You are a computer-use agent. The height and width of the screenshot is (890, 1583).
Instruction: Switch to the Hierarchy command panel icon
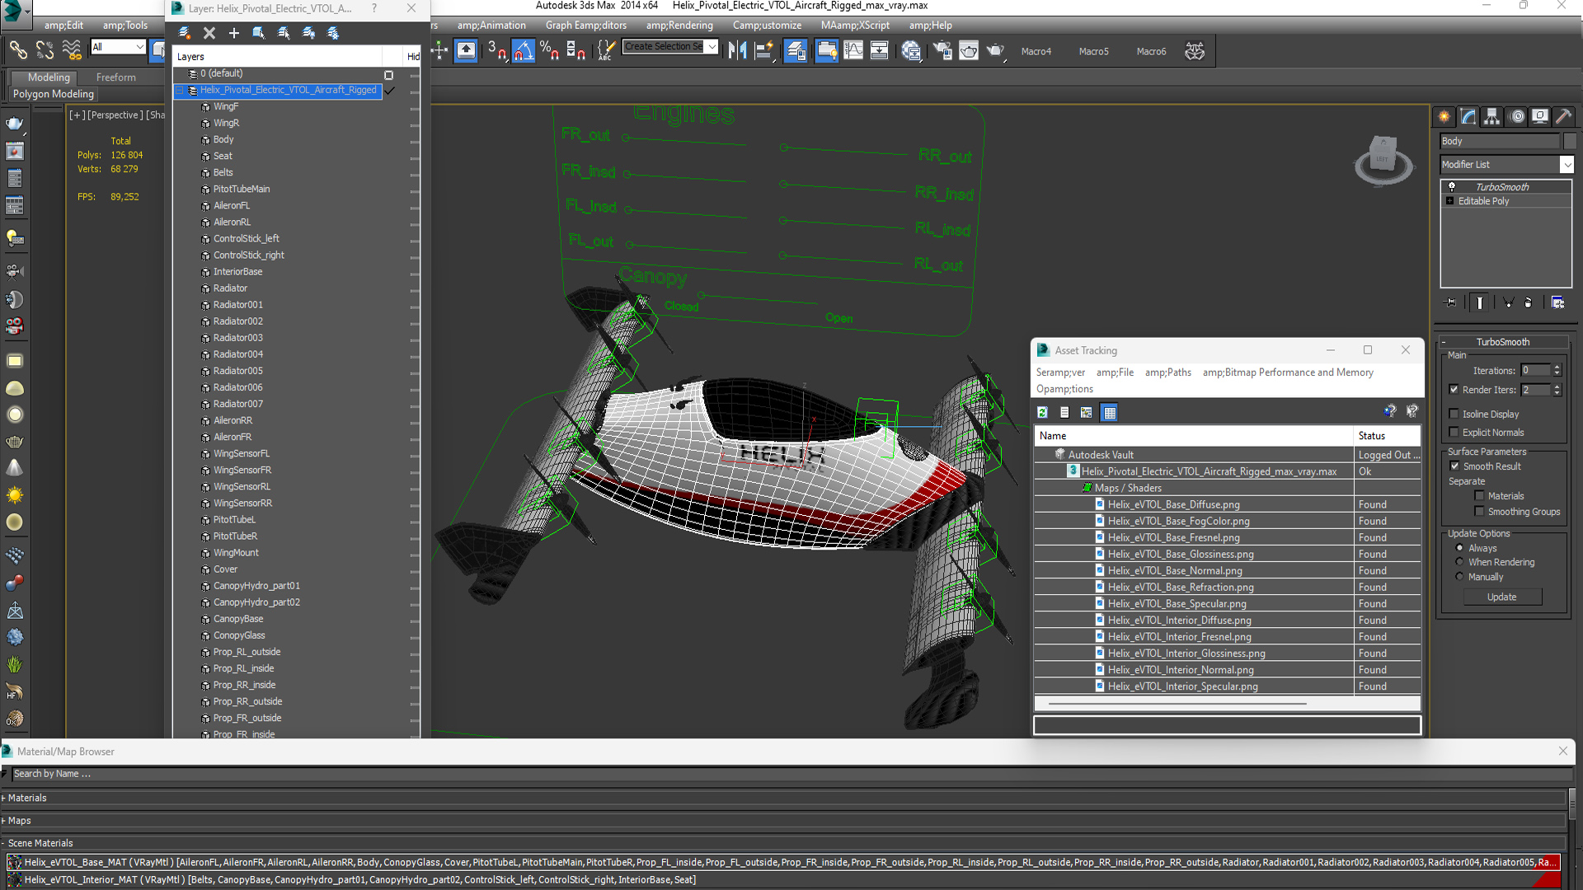coord(1492,117)
